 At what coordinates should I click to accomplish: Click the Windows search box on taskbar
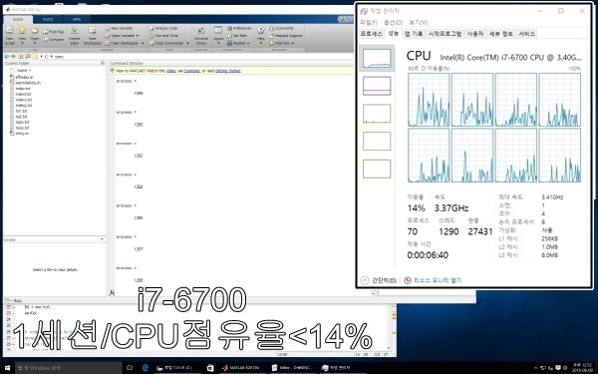click(x=69, y=368)
